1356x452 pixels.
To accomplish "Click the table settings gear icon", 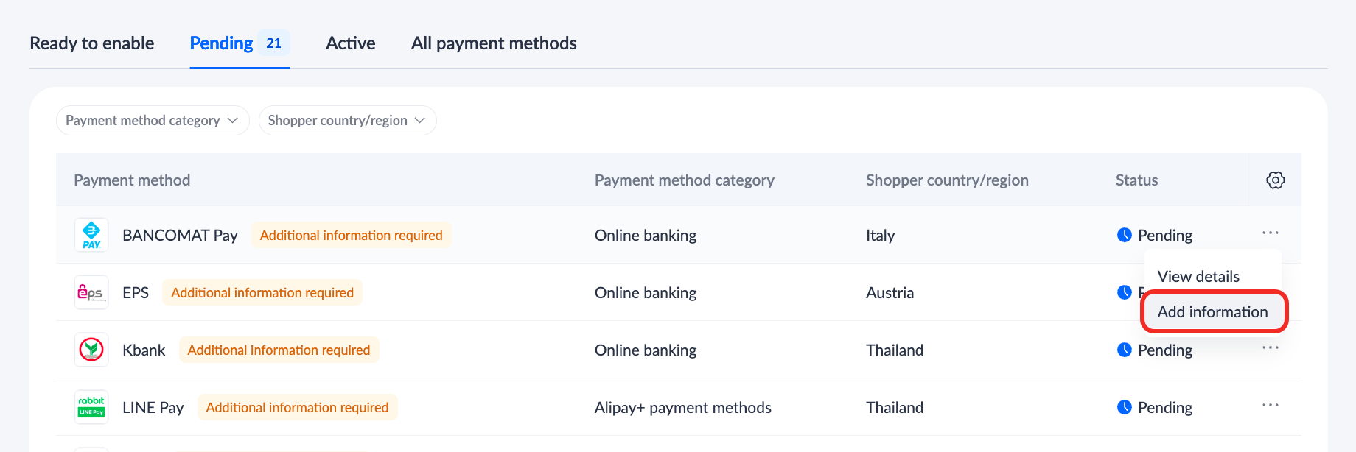I will point(1275,180).
